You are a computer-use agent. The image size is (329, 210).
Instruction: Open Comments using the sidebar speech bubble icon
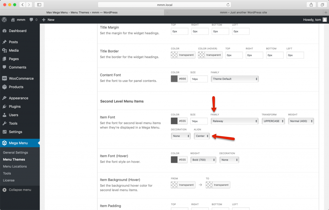5,67
